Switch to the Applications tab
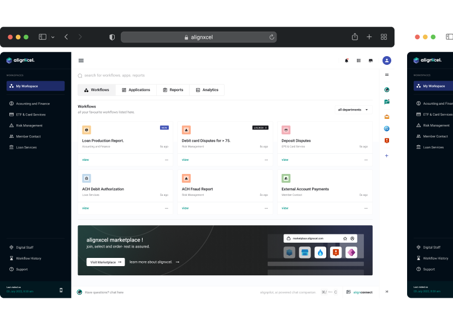This screenshot has height=325, width=453. 136,90
